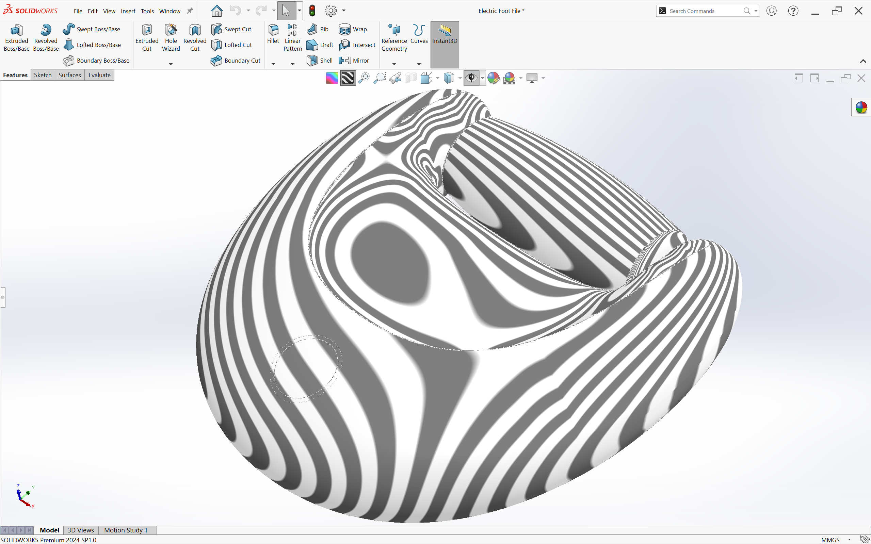
Task: Open the Display Style dropdown arrow
Action: click(460, 78)
